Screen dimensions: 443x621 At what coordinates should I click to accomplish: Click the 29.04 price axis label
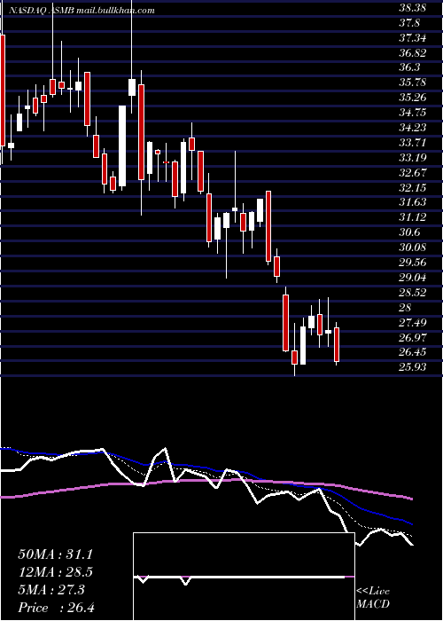point(413,277)
